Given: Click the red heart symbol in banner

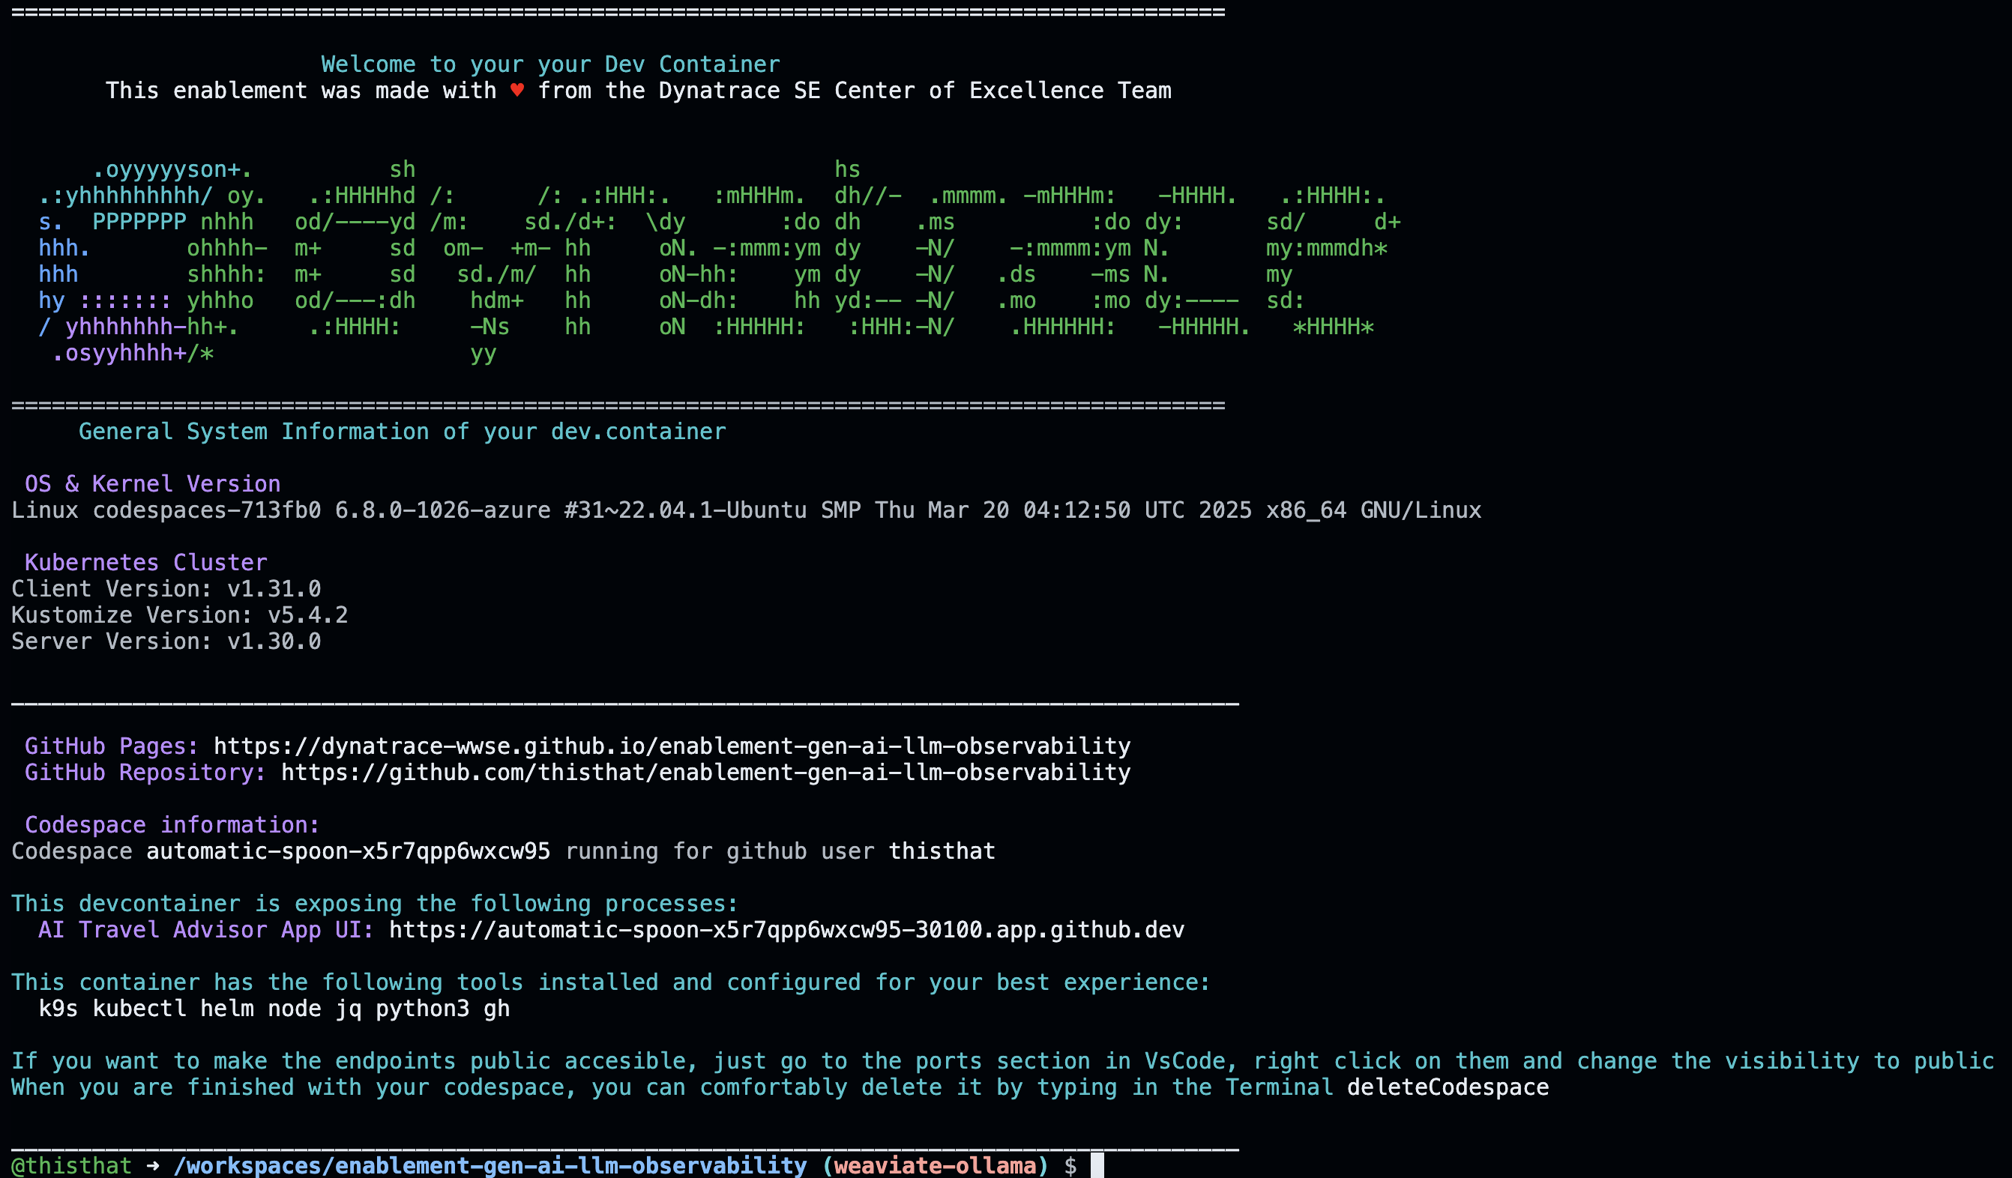Looking at the screenshot, I should click(x=516, y=90).
